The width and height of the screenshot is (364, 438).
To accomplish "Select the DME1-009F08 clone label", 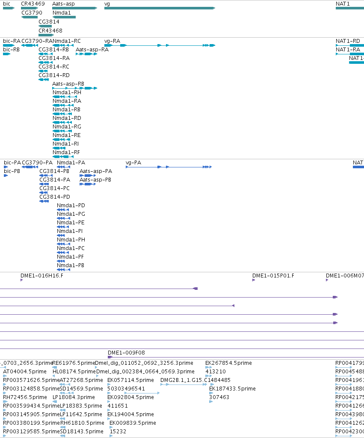I will coord(127,353).
